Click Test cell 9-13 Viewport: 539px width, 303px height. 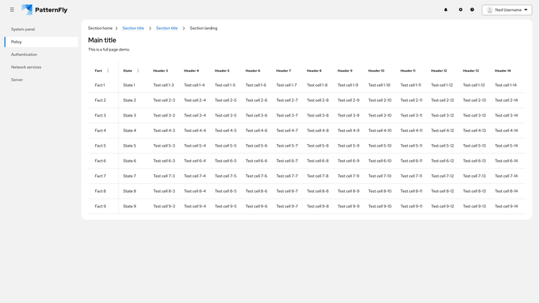click(474, 206)
